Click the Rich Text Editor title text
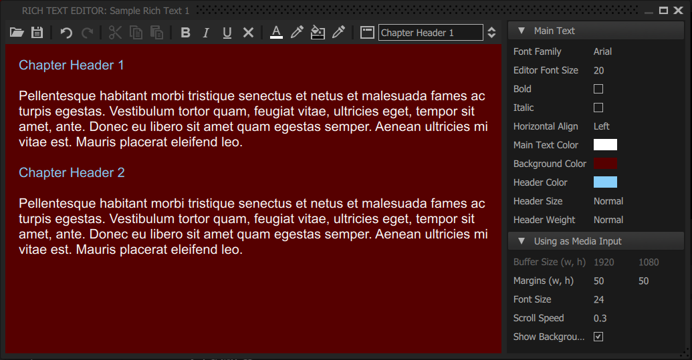Screen dimensions: 692x360 (x=106, y=11)
